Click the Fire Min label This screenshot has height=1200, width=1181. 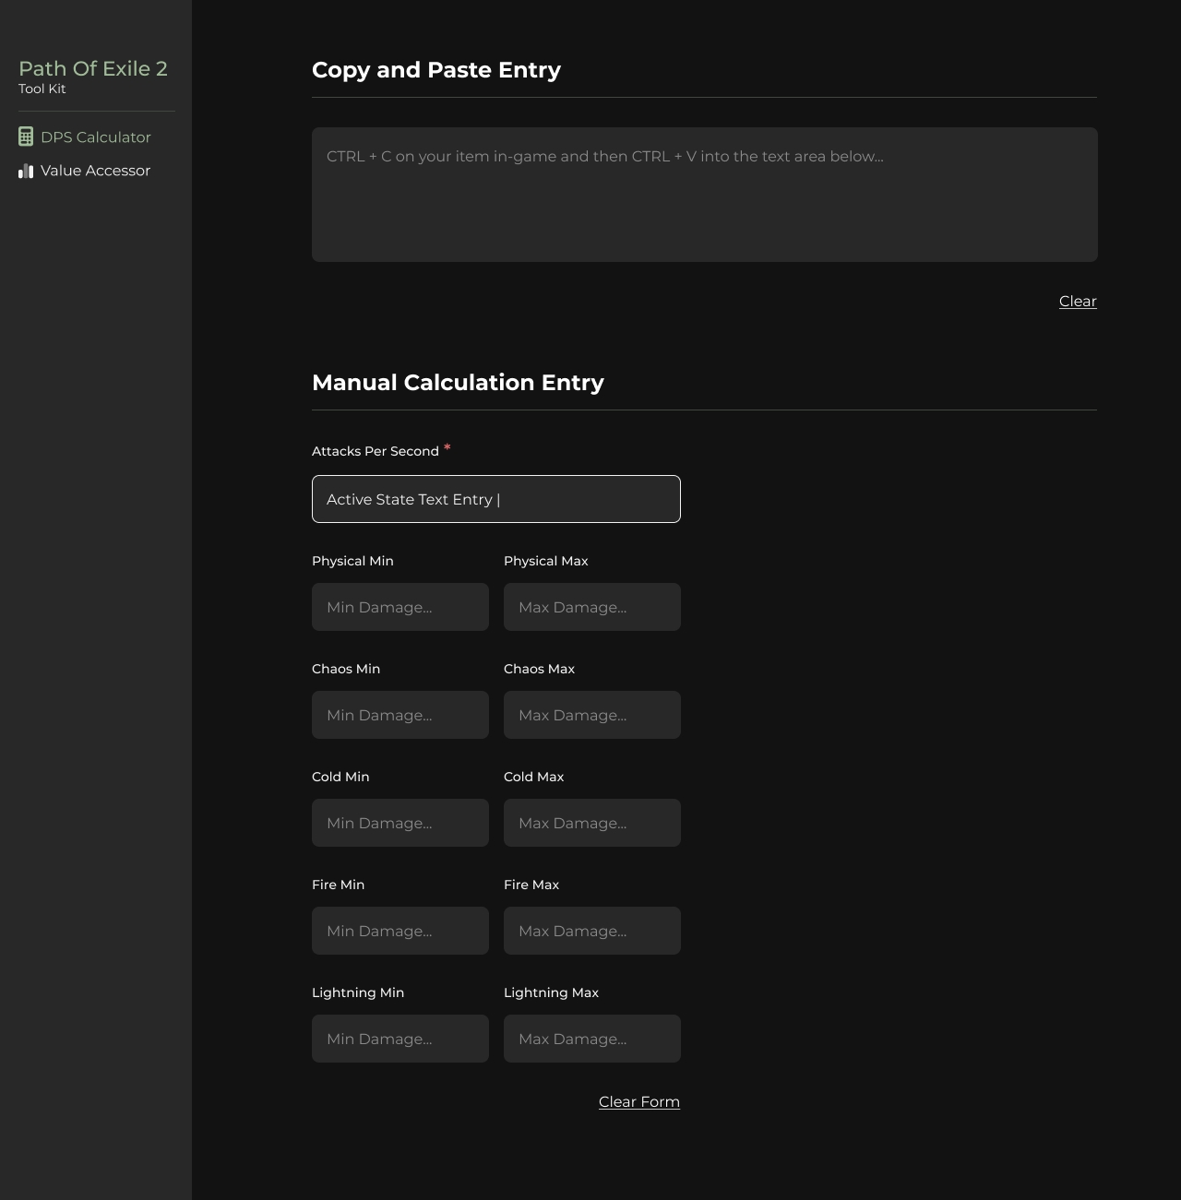pos(339,885)
